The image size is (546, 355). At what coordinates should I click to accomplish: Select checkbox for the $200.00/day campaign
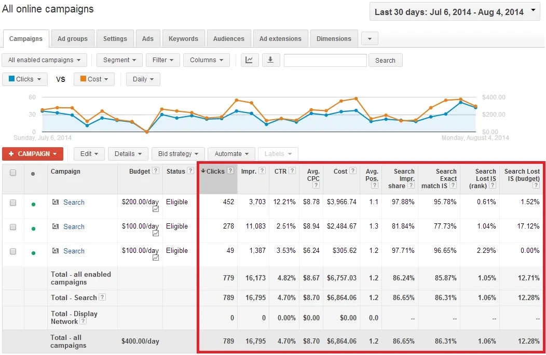click(13, 203)
